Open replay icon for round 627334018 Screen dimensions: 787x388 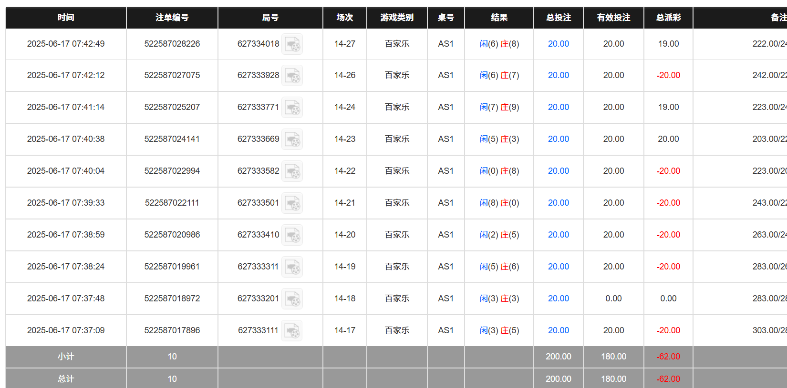tap(292, 44)
